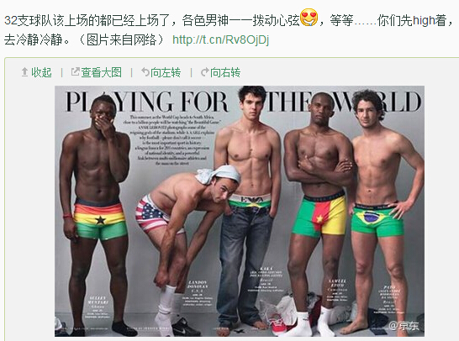Click the 查看大图 external-view icon

point(75,72)
